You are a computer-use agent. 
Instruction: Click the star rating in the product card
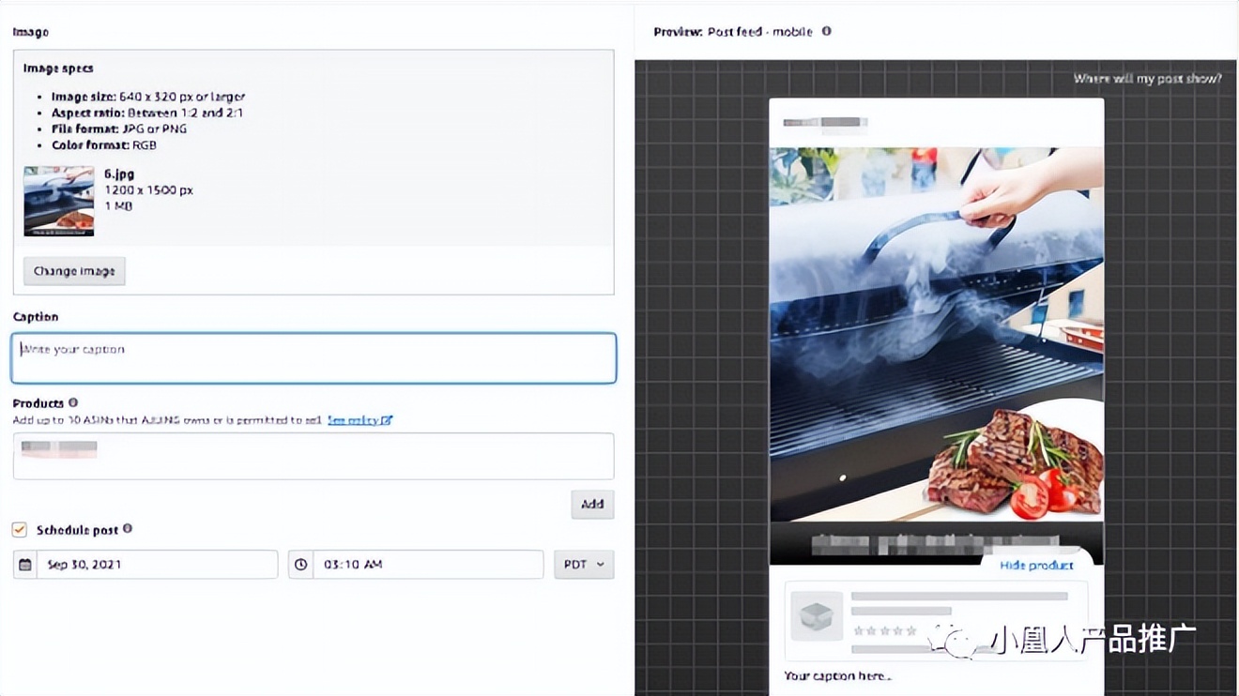pyautogui.click(x=884, y=630)
